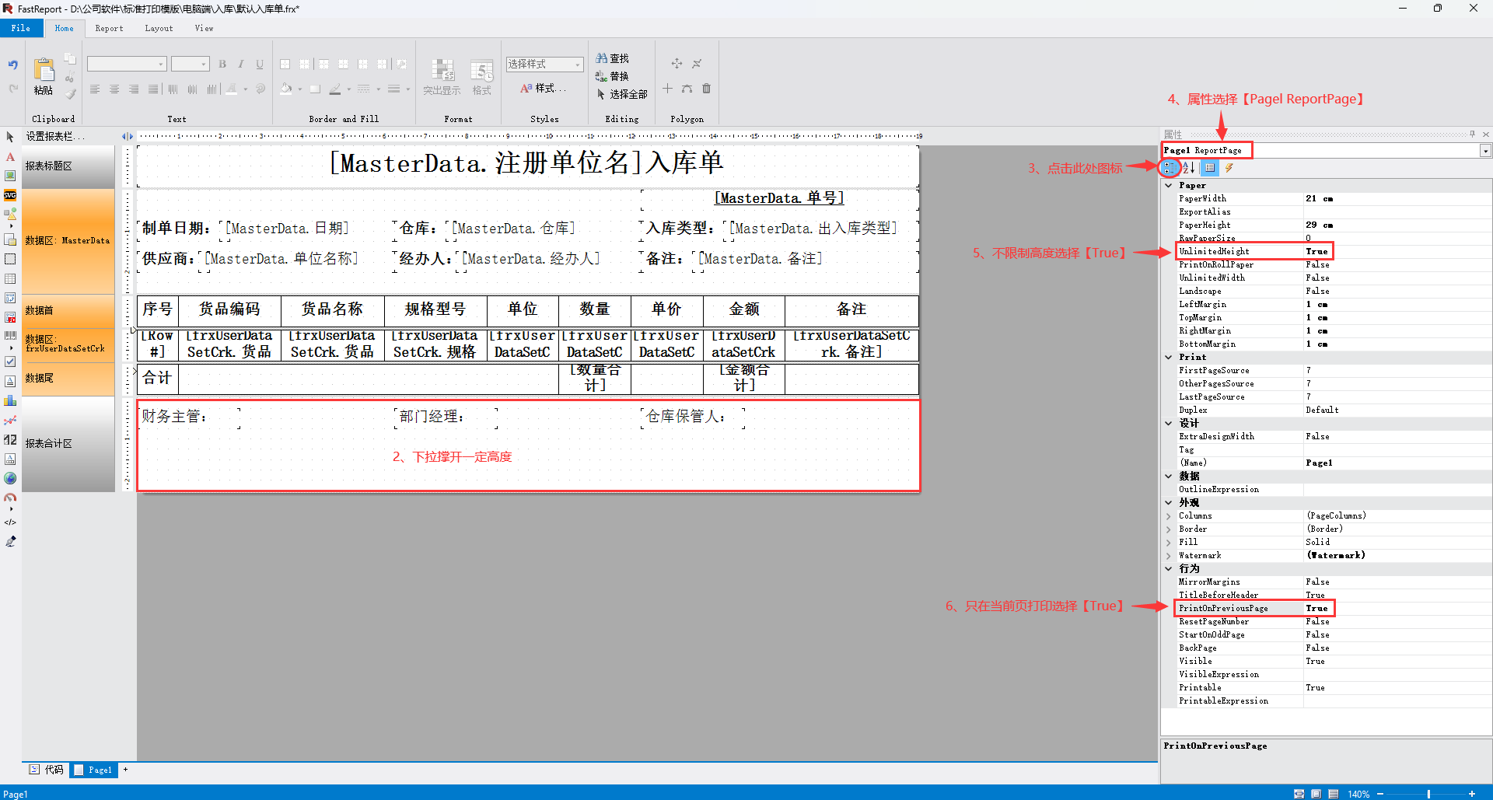Screen dimensions: 1493x800
Task: Click the Undo arrow icon
Action: (x=12, y=65)
